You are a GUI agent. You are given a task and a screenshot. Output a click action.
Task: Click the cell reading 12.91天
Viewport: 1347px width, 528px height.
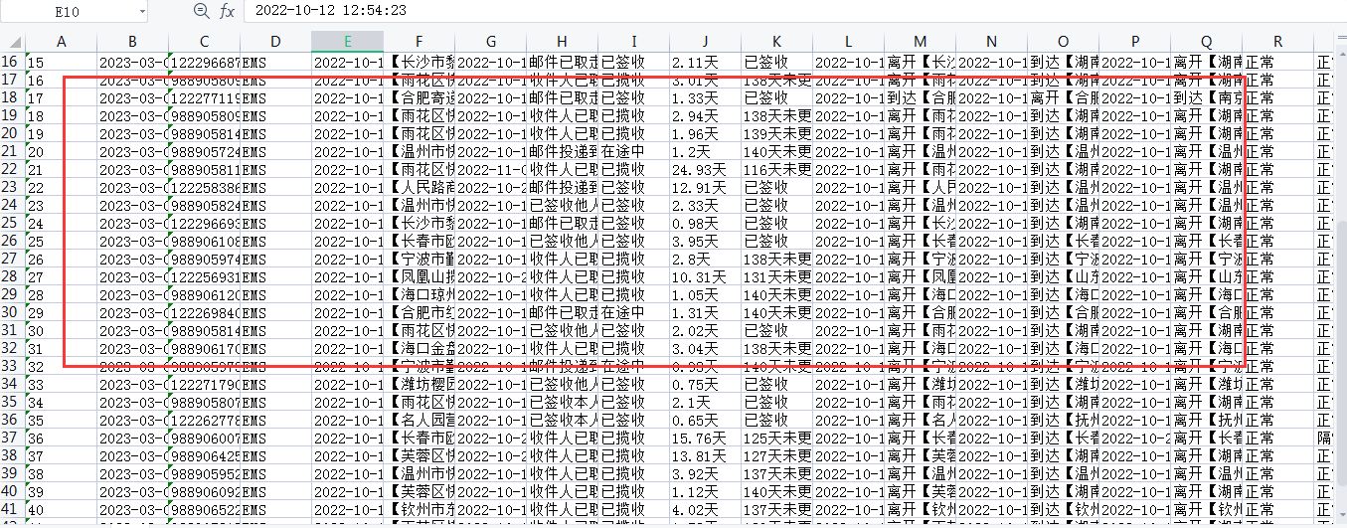click(705, 187)
